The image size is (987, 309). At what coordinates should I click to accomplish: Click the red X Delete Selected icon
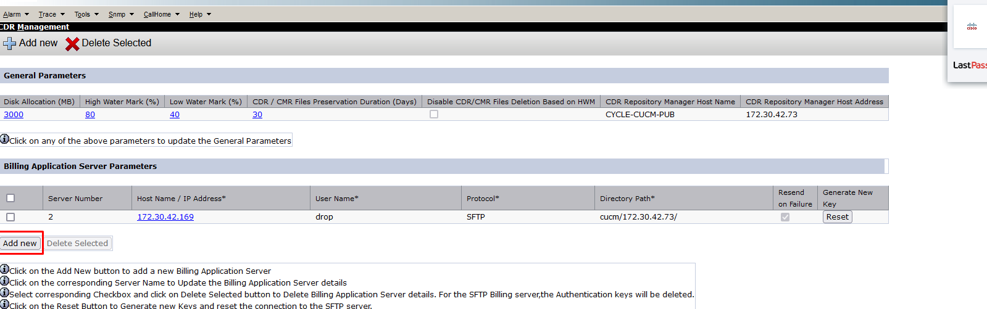click(x=72, y=44)
